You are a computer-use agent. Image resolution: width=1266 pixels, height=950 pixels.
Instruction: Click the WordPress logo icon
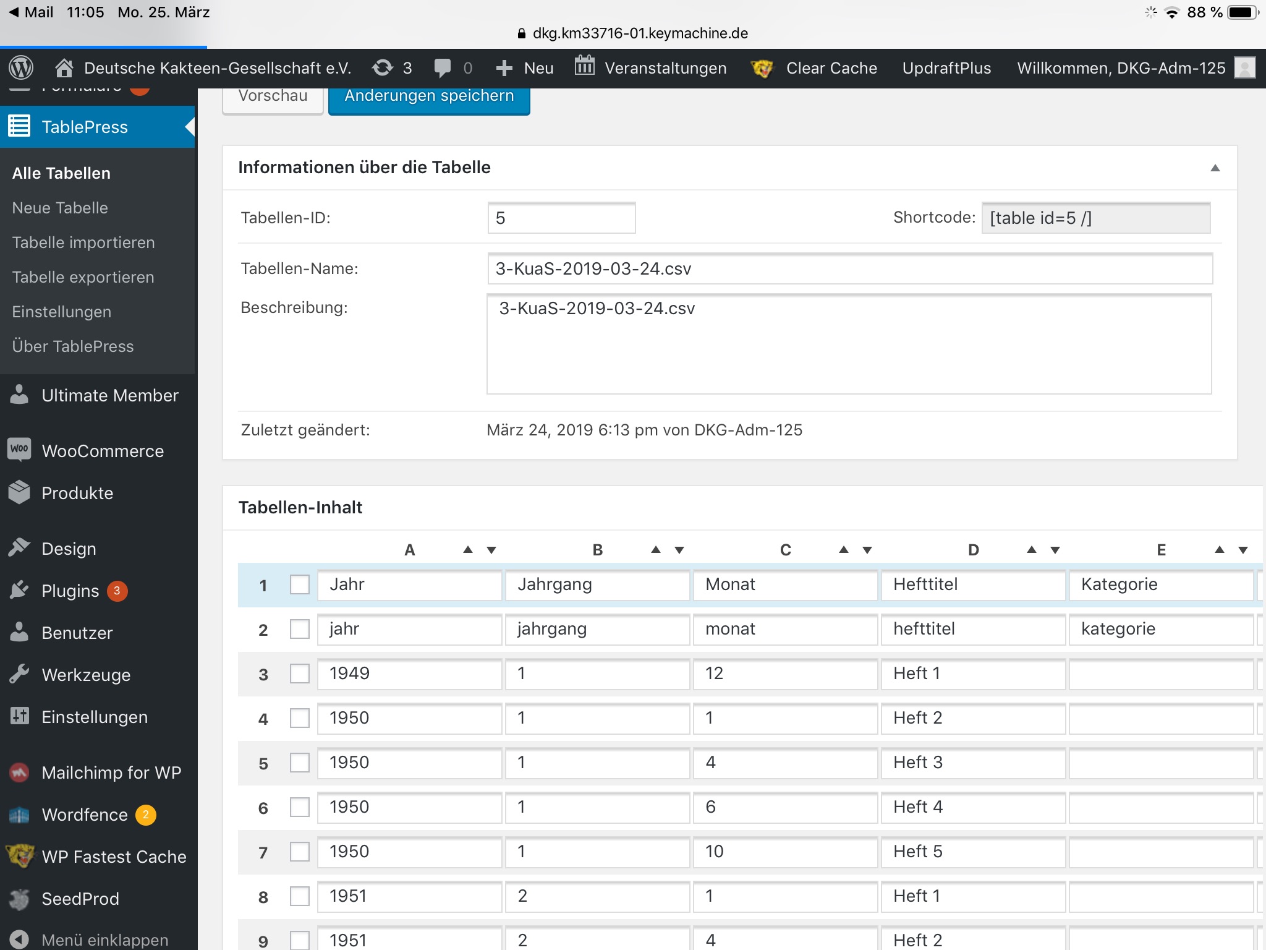point(21,67)
